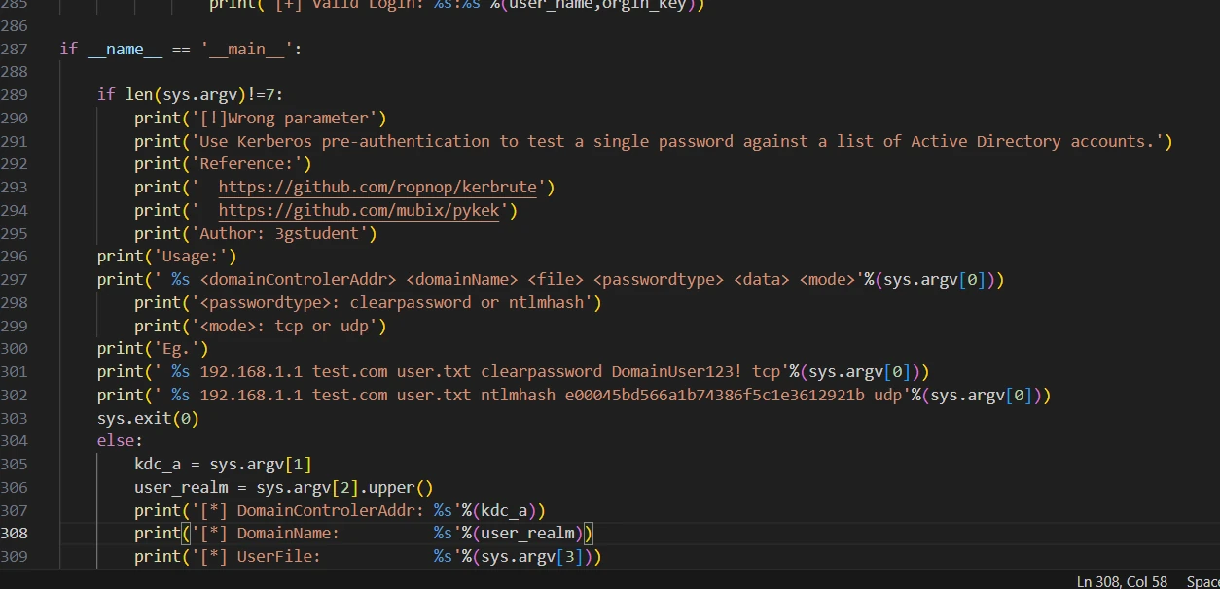
Task: Click the else: keyword on line 304
Action: pyautogui.click(x=121, y=441)
